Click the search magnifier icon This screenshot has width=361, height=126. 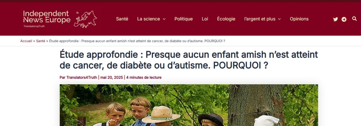[354, 19]
